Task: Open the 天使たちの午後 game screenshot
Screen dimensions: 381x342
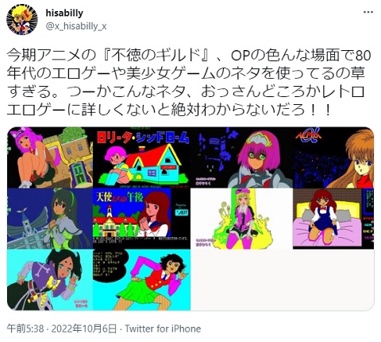Action: [141, 219]
